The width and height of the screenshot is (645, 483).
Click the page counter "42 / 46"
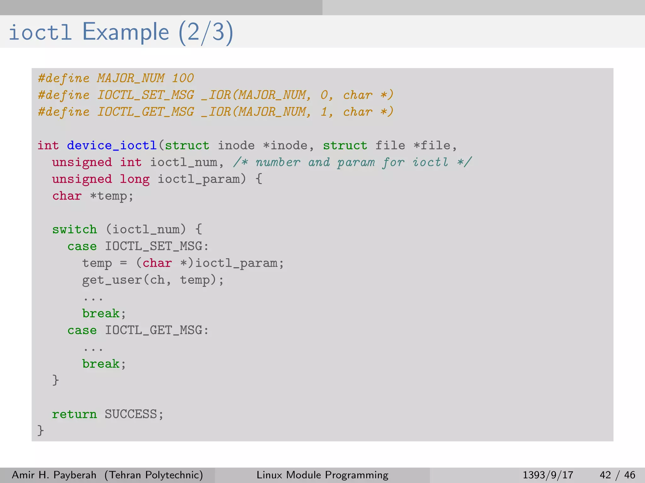618,475
